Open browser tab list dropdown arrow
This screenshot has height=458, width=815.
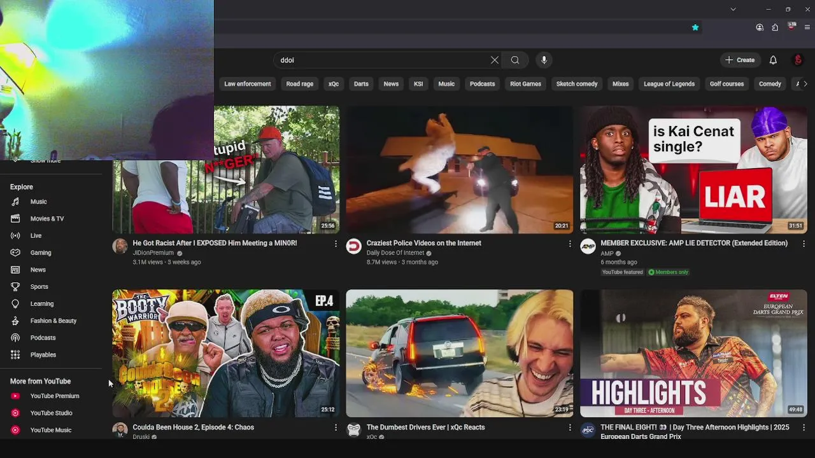[733, 9]
